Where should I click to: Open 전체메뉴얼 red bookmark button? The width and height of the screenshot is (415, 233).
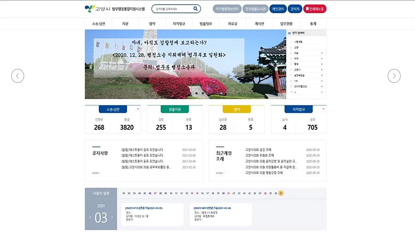[314, 9]
